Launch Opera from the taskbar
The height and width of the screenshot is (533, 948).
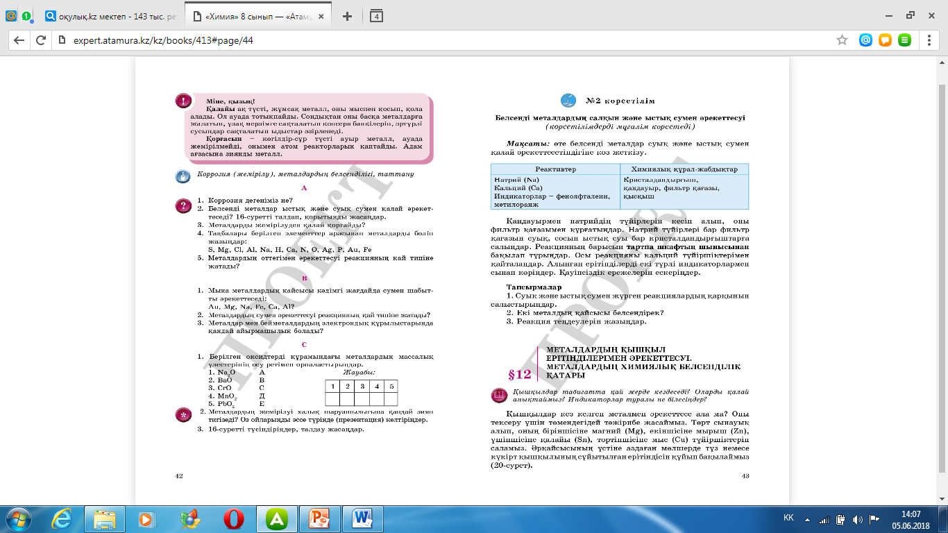click(x=235, y=519)
